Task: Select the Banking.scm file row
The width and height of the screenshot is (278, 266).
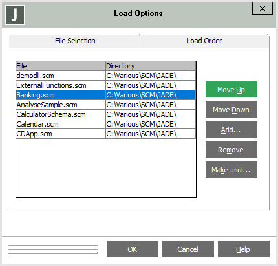Action: tap(106, 95)
